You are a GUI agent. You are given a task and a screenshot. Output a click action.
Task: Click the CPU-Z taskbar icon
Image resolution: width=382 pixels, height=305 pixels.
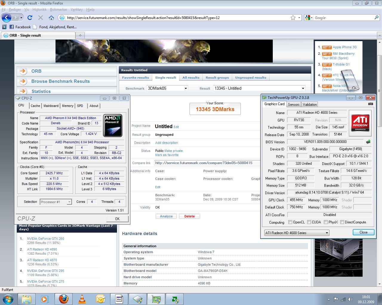(138, 299)
